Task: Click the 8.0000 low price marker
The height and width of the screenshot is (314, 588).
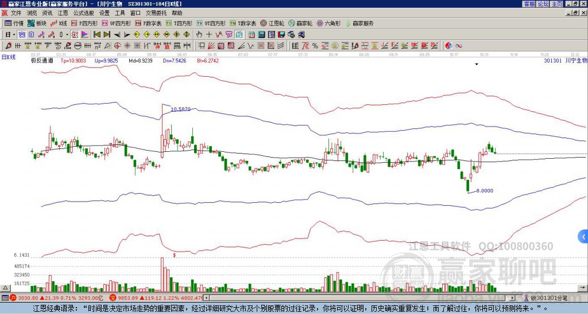Action: (x=485, y=191)
